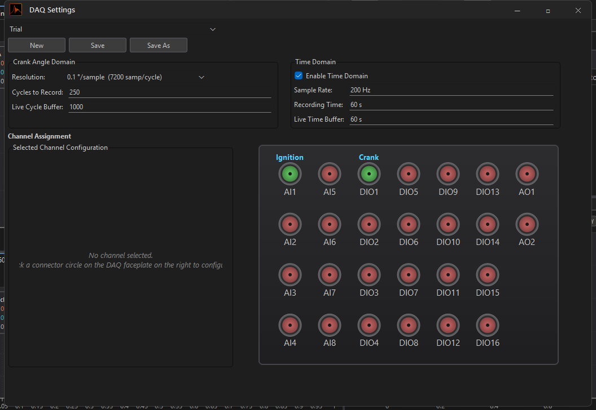This screenshot has height=410, width=596.
Task: Edit the Sample Rate field
Action: [x=451, y=90]
